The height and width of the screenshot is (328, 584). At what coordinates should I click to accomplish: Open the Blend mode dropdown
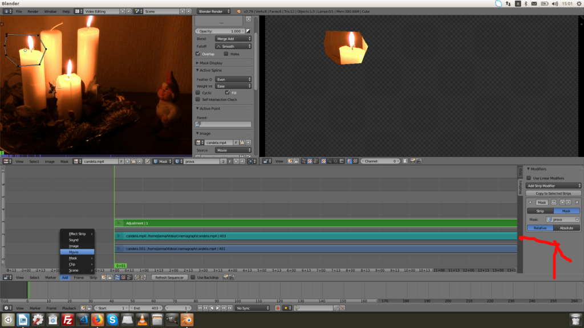[233, 39]
